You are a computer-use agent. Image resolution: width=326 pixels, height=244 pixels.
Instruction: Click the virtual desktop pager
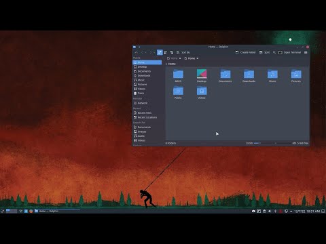pos(12,211)
